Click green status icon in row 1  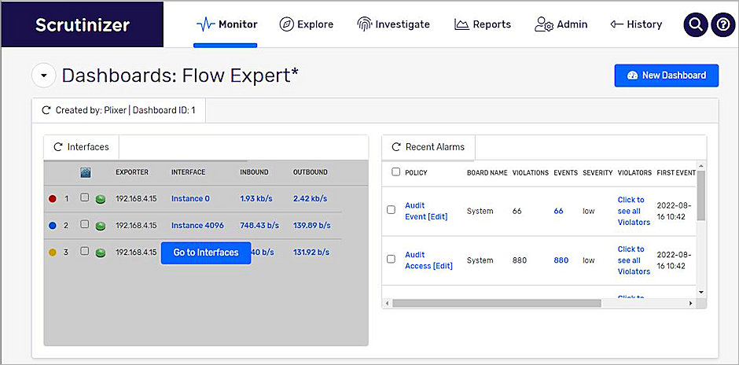pyautogui.click(x=101, y=200)
